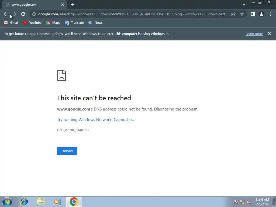
Task: Click Chrome icon in taskbar
Action: [74, 202]
